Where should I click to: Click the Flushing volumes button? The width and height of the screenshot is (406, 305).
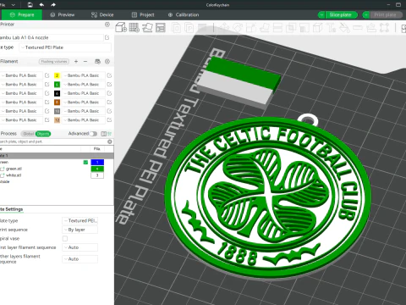point(54,61)
